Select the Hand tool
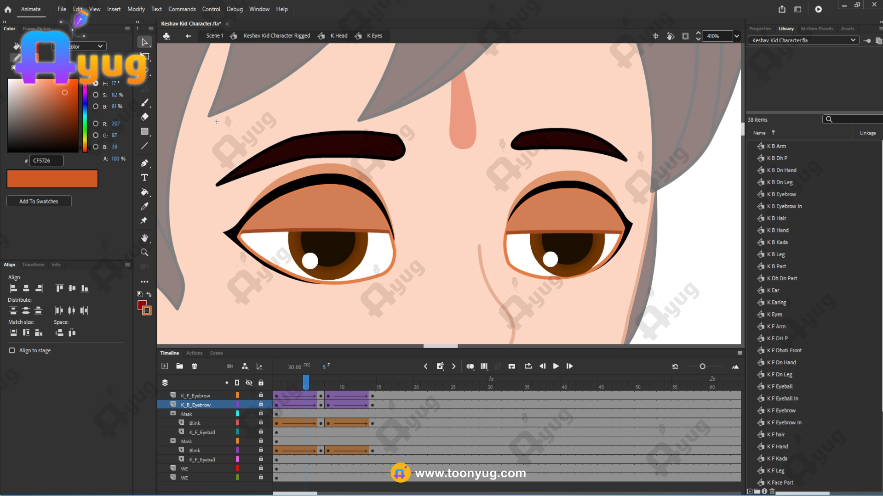 144,238
